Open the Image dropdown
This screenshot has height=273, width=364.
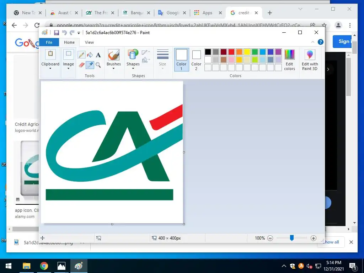coord(69,59)
